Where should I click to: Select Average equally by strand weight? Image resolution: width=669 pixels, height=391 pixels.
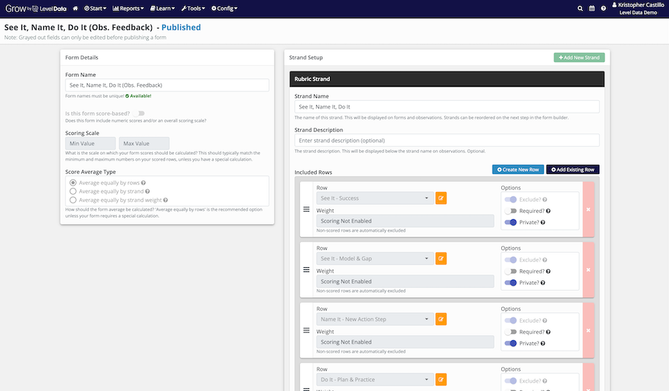click(73, 200)
